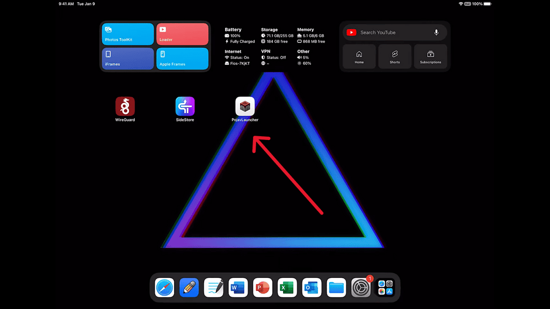Image resolution: width=550 pixels, height=309 pixels.
Task: Run the Apple Frames shortcut
Action: pyautogui.click(x=183, y=58)
